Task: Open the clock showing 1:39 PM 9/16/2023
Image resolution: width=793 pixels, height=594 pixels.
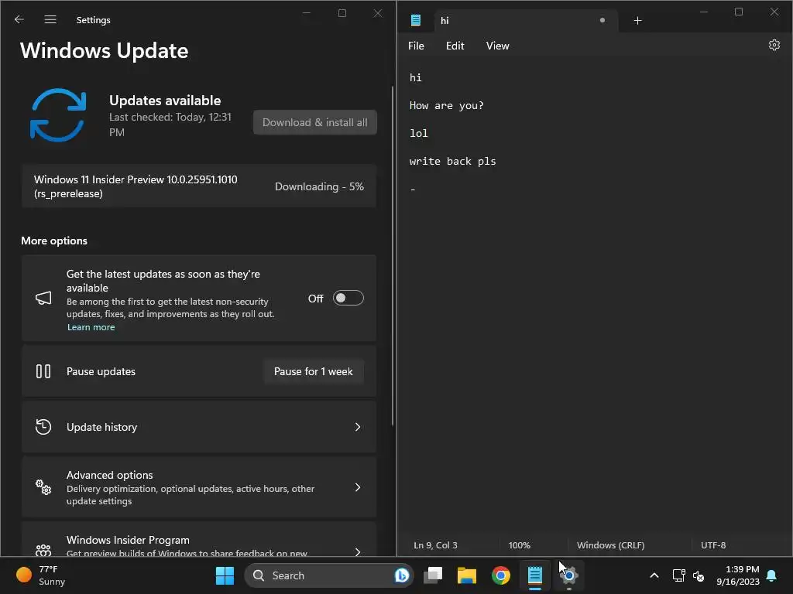Action: click(x=738, y=575)
